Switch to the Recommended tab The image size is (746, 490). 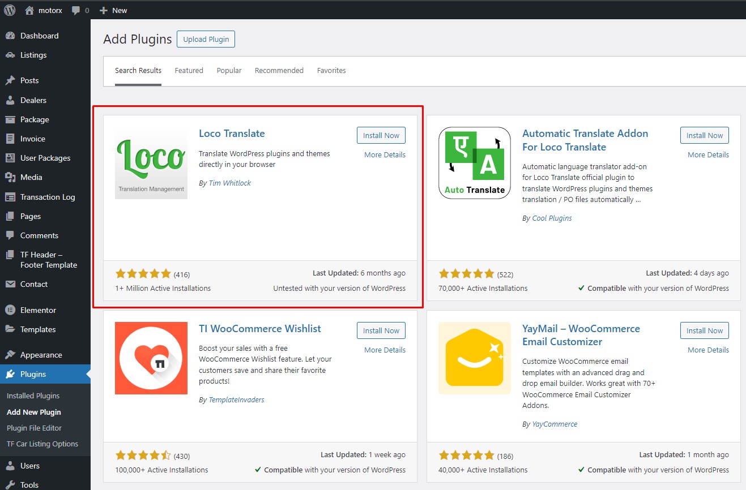[279, 71]
